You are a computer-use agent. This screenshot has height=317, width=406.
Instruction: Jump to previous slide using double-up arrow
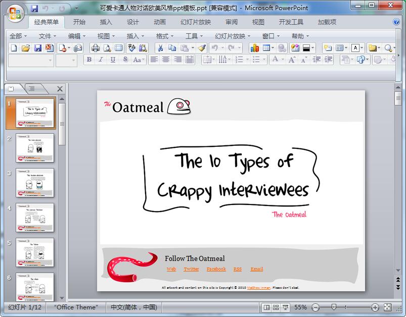pyautogui.click(x=398, y=279)
